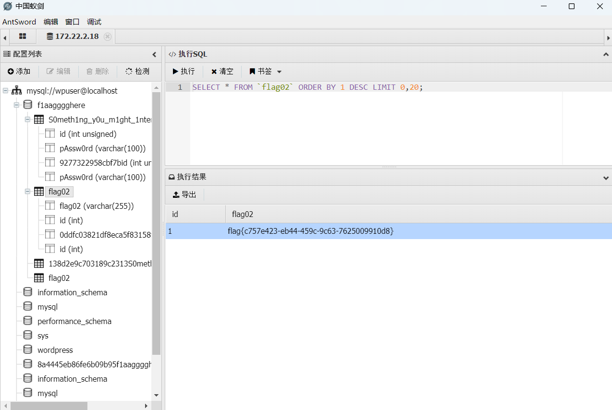The width and height of the screenshot is (612, 410).
Task: Click the 添加 button
Action: (19, 71)
